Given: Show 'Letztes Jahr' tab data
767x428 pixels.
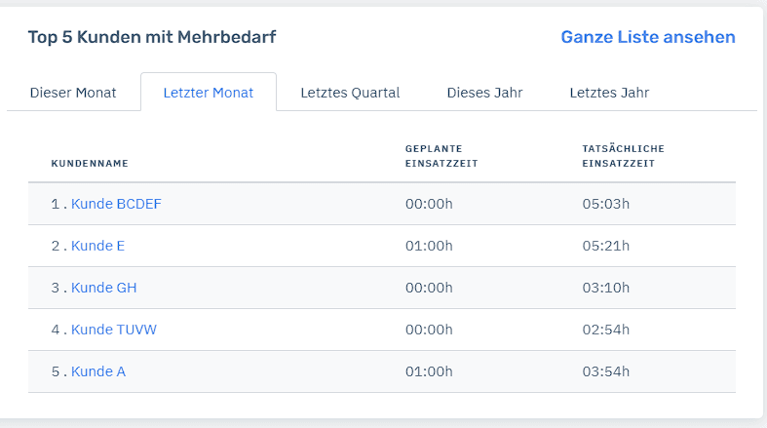Looking at the screenshot, I should point(609,93).
